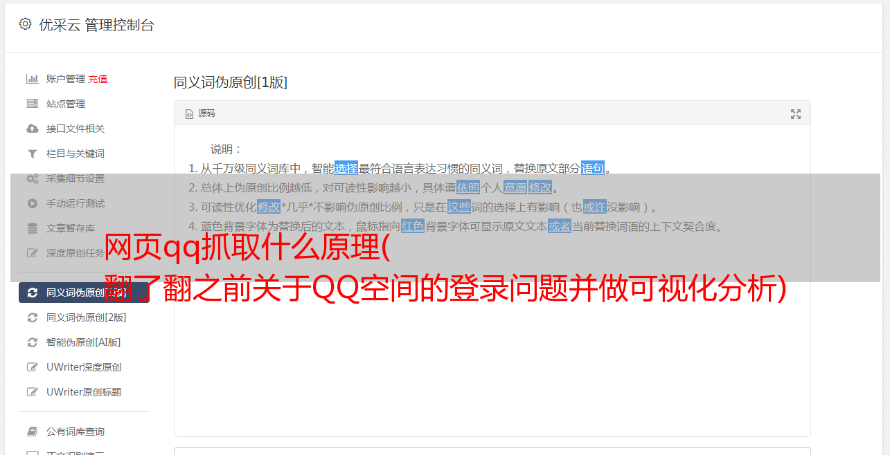Viewport: 890px width, 455px height.
Task: Toggle fullscreen icon in editor toolbar
Action: (796, 114)
